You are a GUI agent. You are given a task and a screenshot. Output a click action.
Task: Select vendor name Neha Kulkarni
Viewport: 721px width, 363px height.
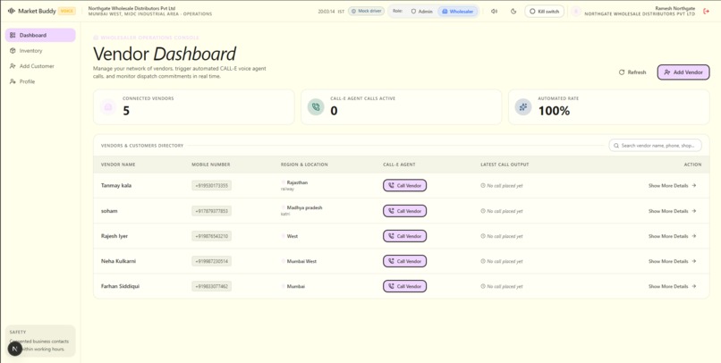click(x=118, y=261)
